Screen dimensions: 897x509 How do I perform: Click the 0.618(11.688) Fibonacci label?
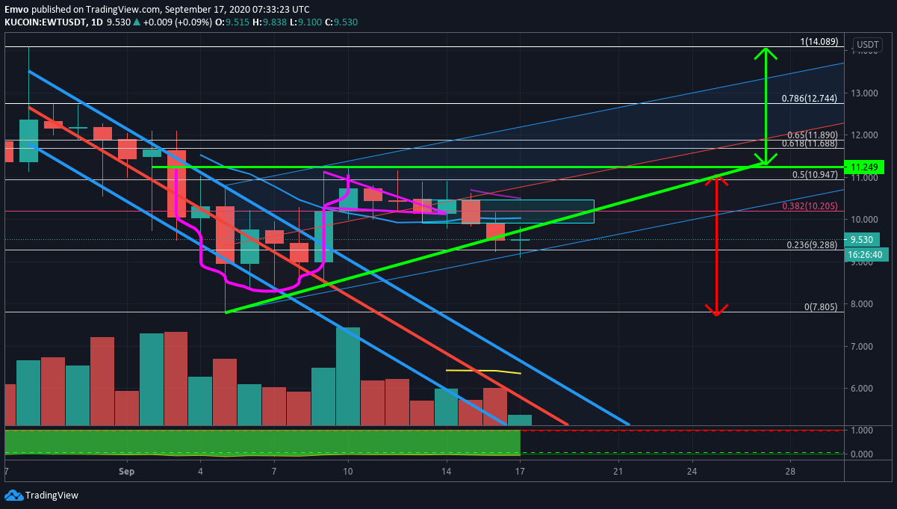[810, 144]
